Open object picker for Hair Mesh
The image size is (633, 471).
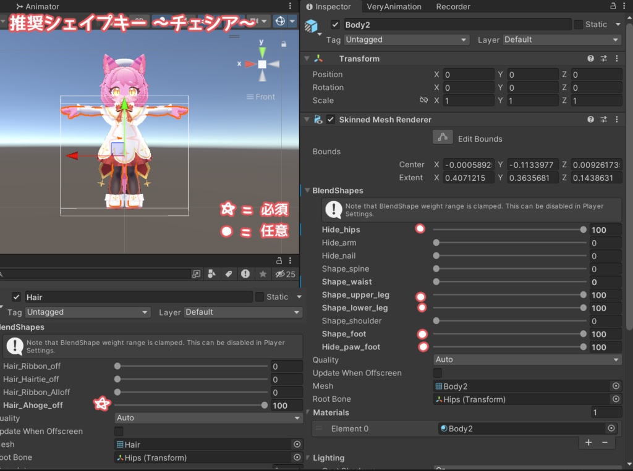tap(297, 444)
